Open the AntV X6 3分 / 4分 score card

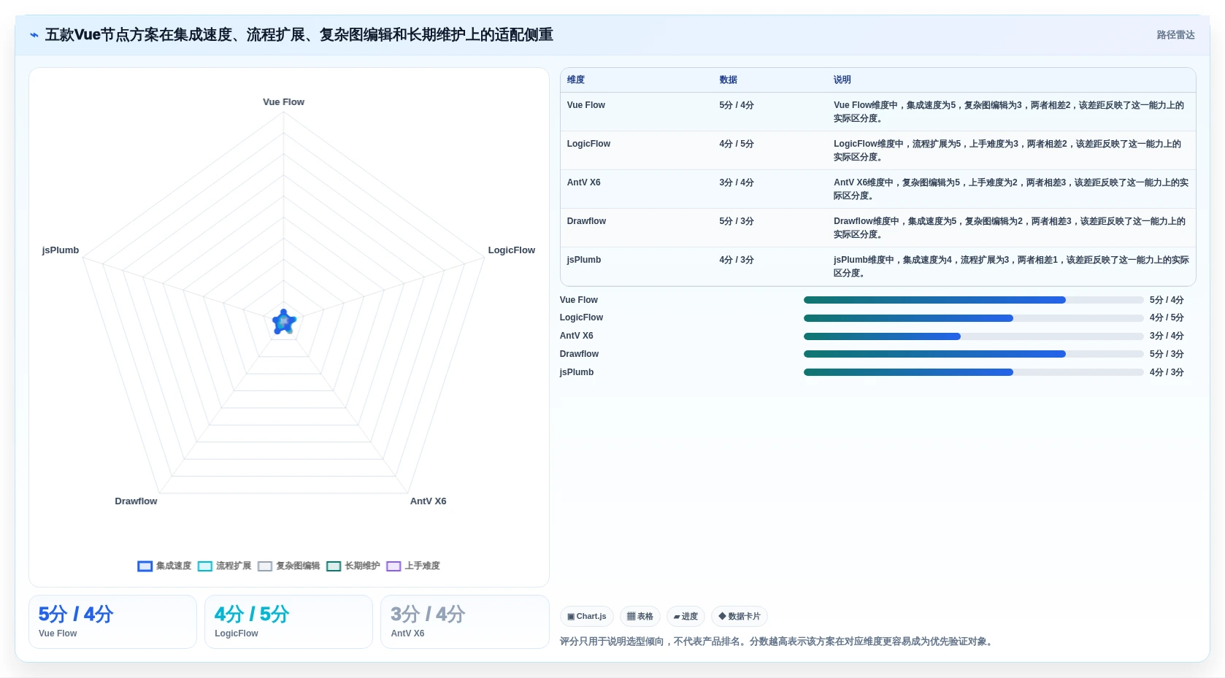[464, 622]
